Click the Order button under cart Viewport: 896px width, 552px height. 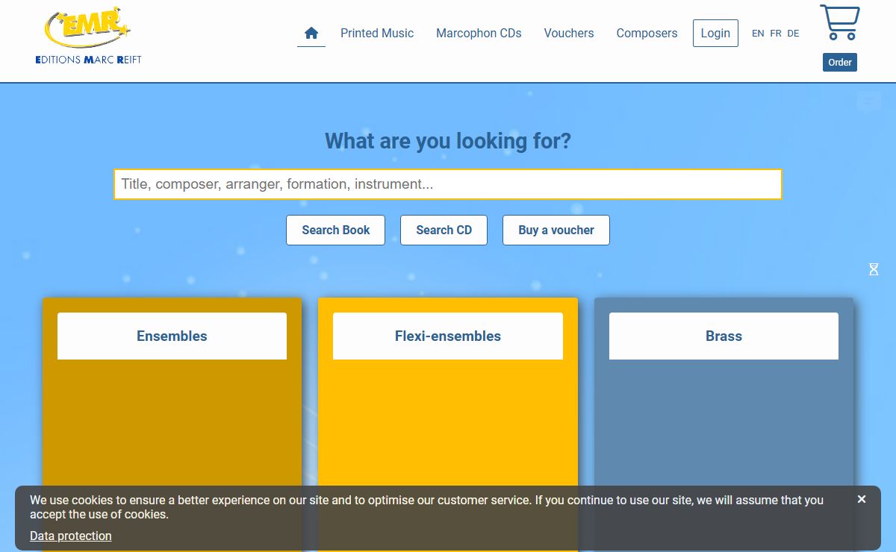pyautogui.click(x=840, y=63)
